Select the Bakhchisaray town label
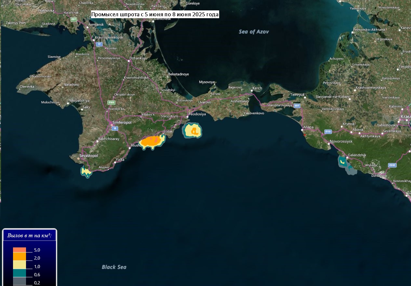Image resolution: width=411 pixels, height=286 pixels. pos(109,139)
